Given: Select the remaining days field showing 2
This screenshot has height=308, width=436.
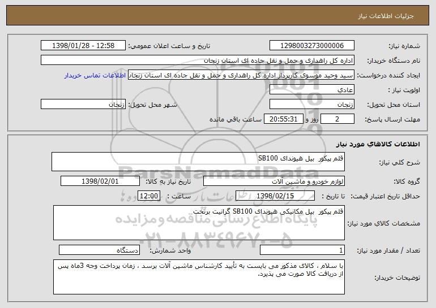Looking at the screenshot, I should point(337,119).
